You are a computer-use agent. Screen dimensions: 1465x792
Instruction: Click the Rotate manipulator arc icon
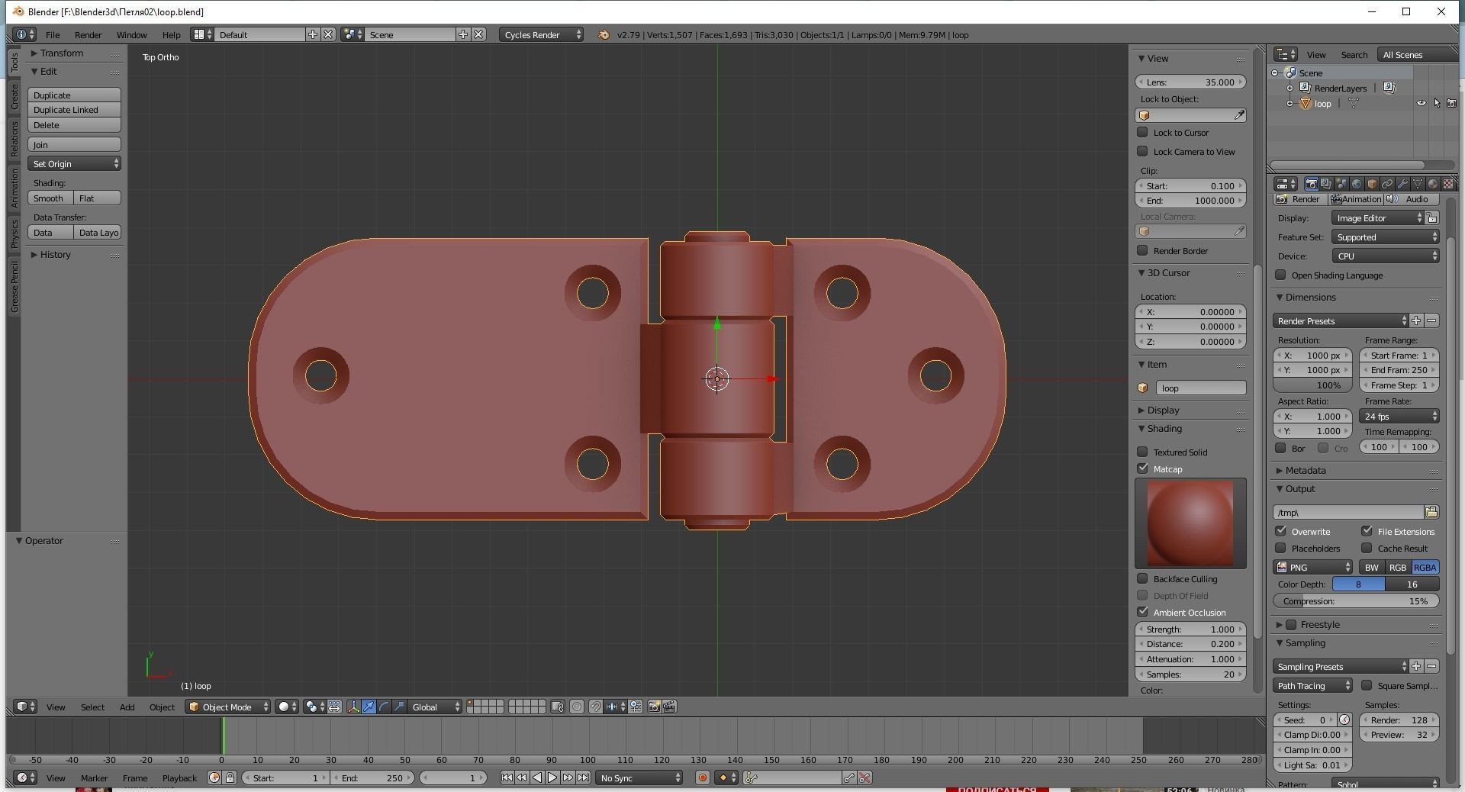[384, 707]
